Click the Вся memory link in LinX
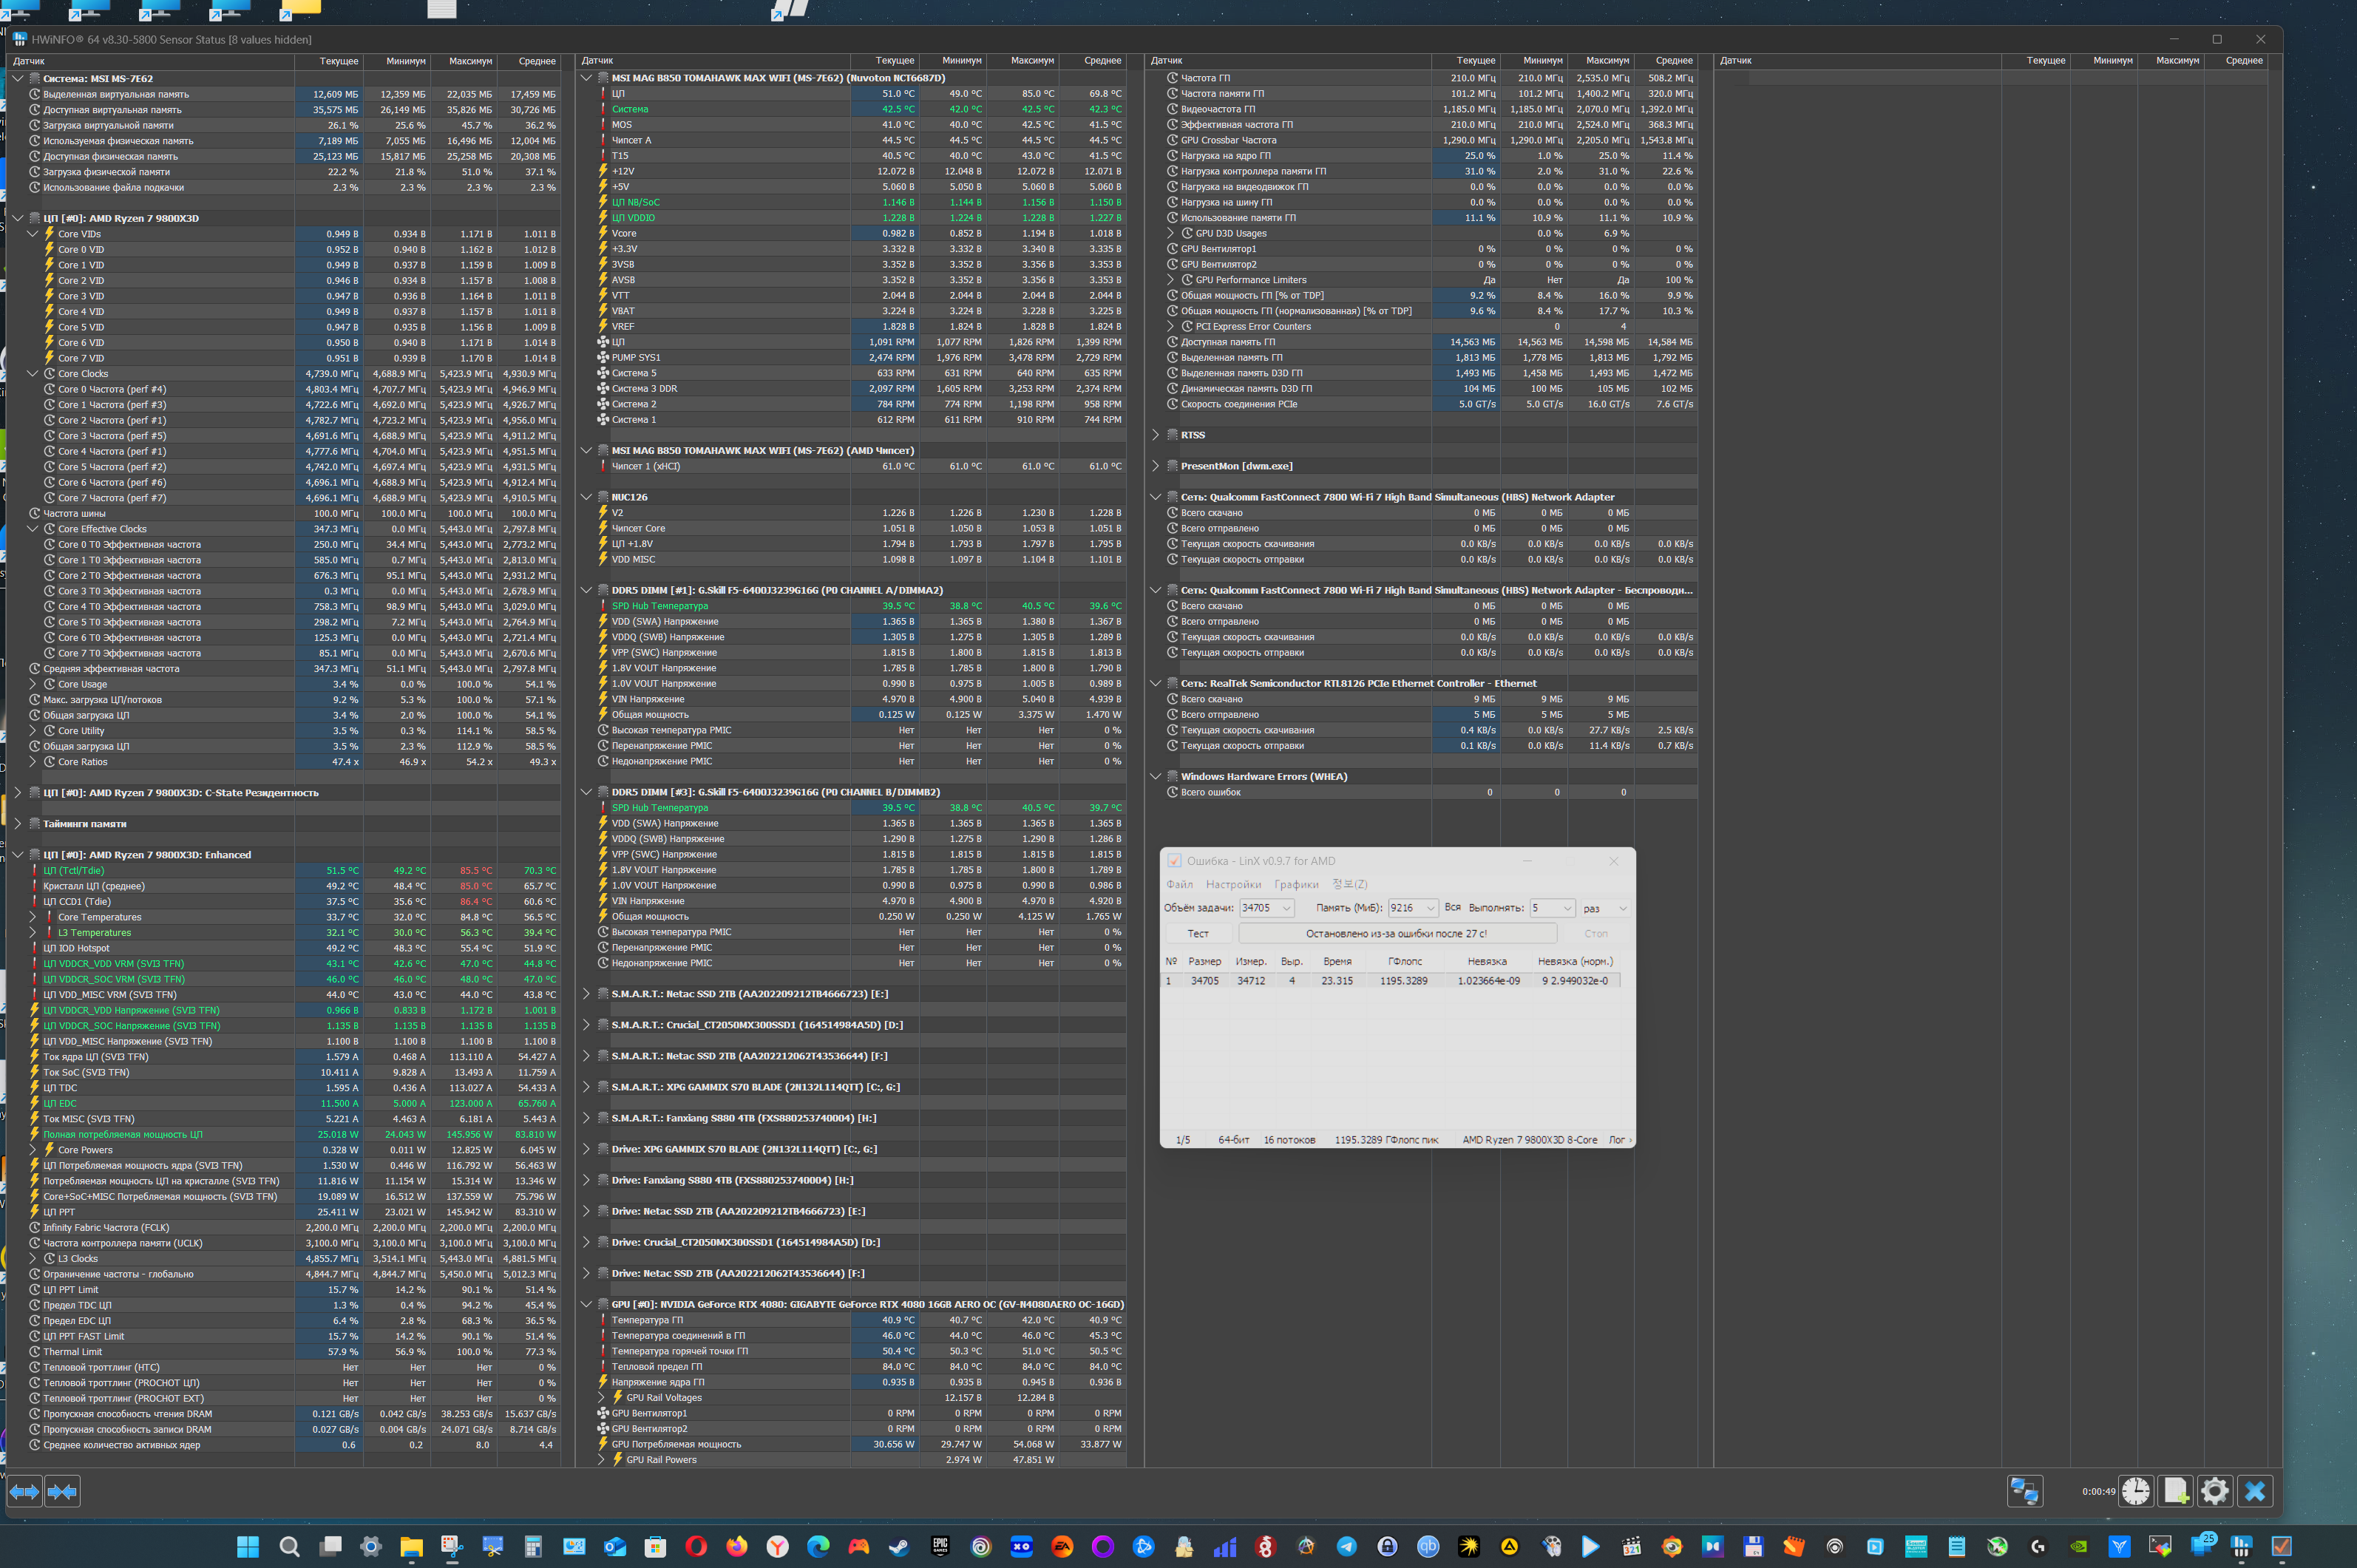The image size is (2357, 1568). (1452, 907)
